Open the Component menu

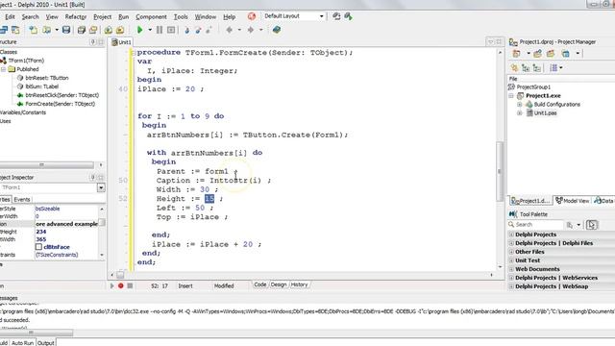[151, 16]
